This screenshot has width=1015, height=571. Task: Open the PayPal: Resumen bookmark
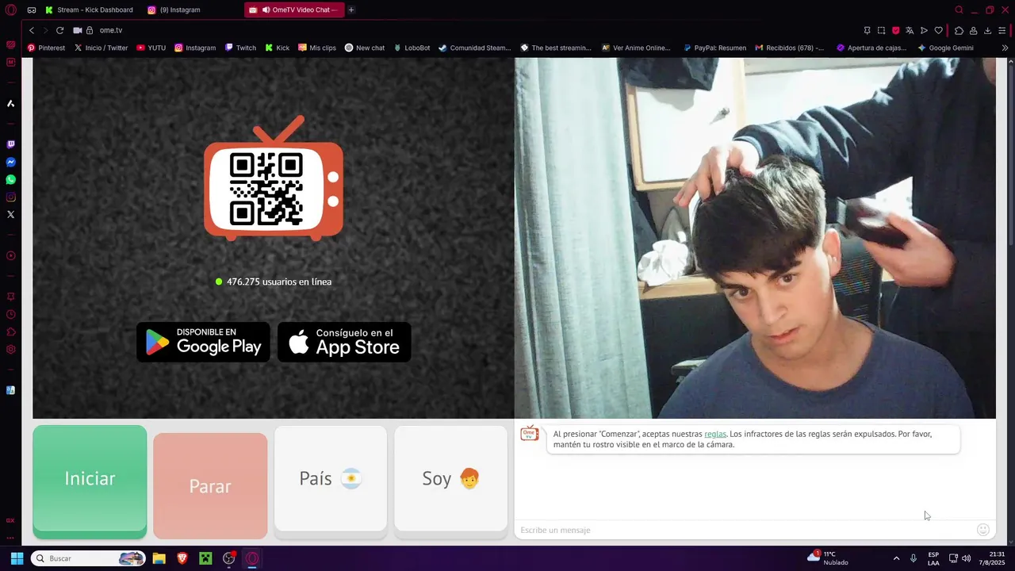coord(714,48)
